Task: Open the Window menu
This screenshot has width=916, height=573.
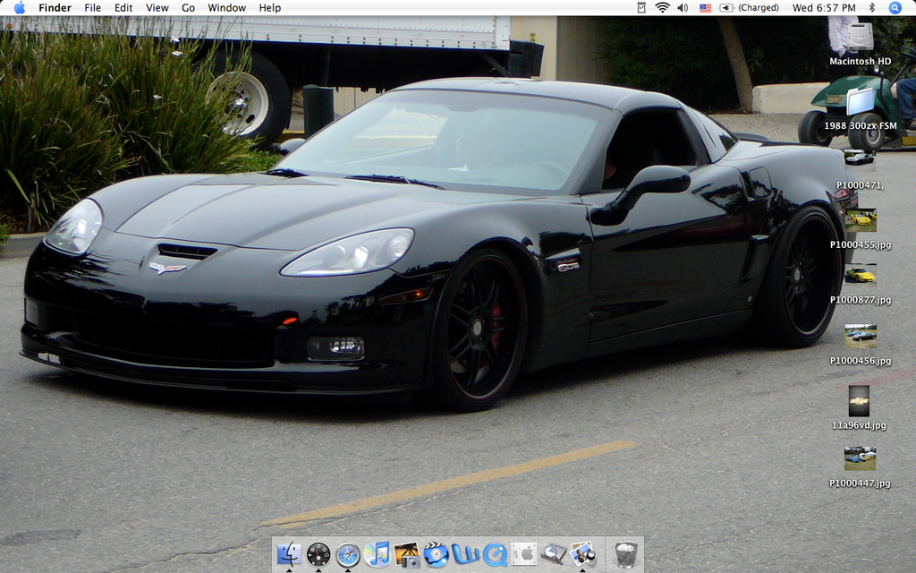Action: coord(226,8)
